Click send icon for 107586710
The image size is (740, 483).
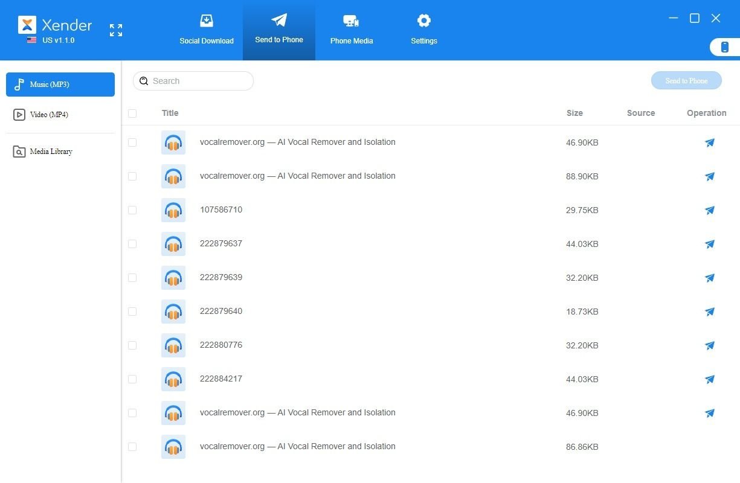710,210
